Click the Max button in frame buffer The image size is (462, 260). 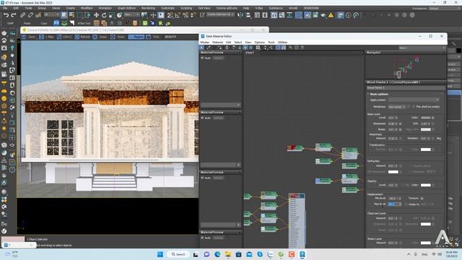pyautogui.click(x=47, y=37)
